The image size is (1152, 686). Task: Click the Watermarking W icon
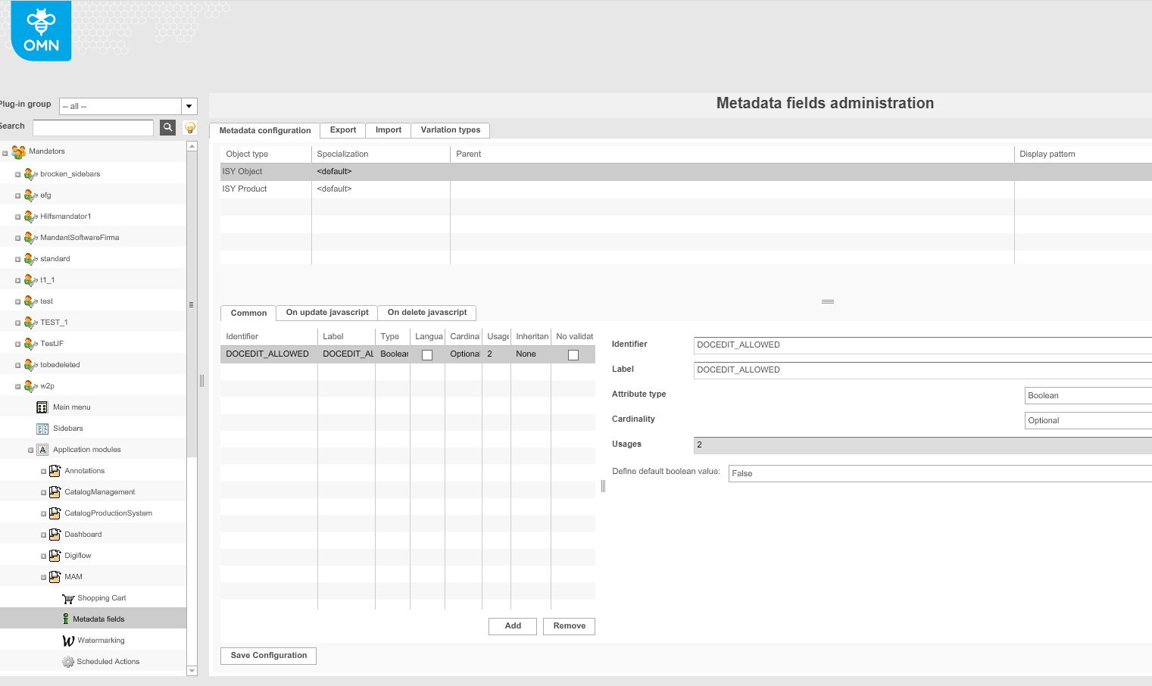[68, 641]
